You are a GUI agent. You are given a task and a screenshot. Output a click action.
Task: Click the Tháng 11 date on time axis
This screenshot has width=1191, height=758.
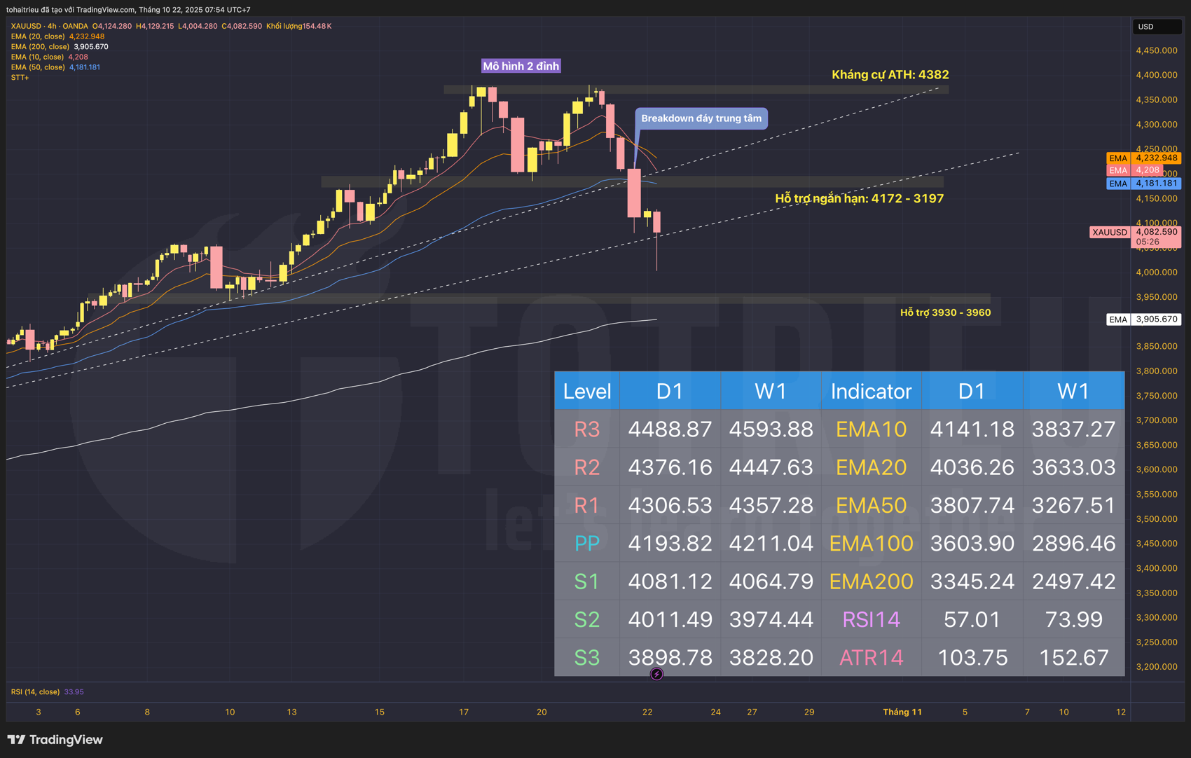(902, 712)
